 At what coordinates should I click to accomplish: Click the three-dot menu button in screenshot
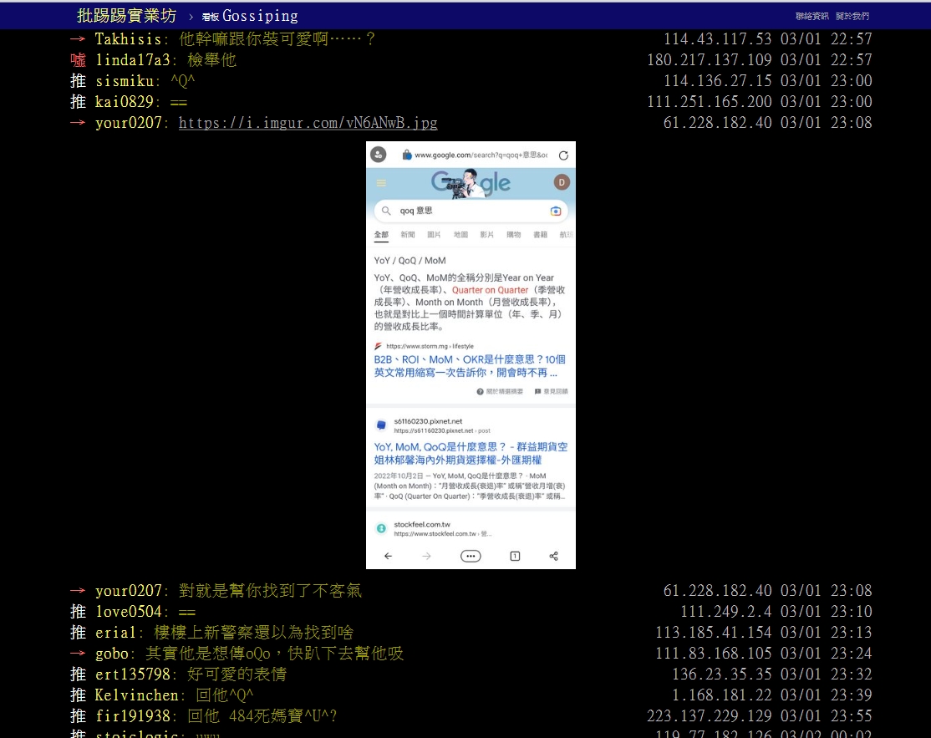[471, 557]
